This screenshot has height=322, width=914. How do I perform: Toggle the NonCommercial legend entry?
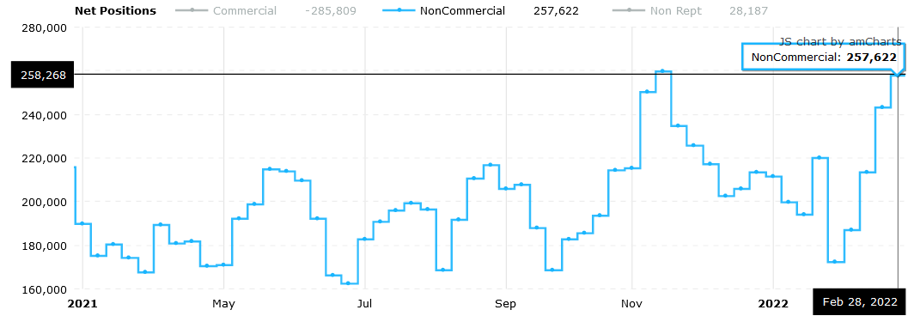click(463, 10)
